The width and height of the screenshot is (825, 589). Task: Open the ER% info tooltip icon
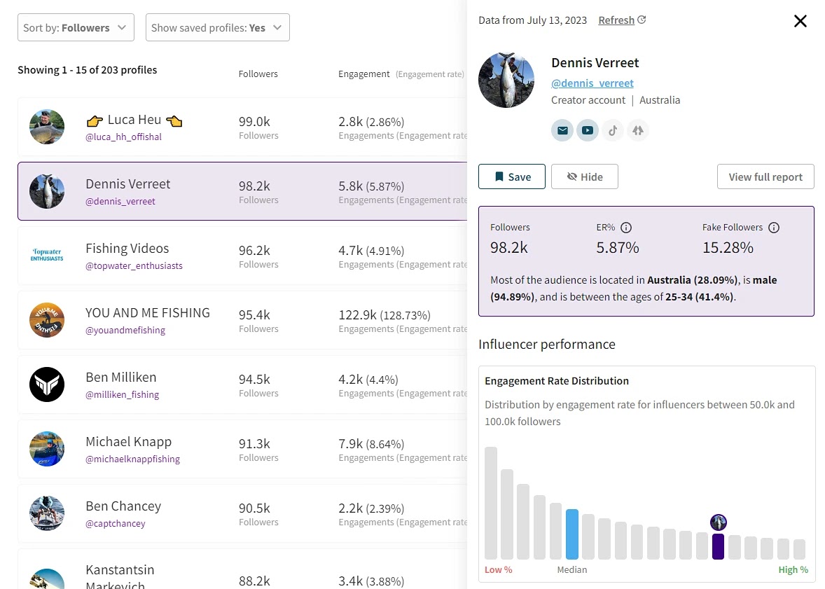pos(625,227)
